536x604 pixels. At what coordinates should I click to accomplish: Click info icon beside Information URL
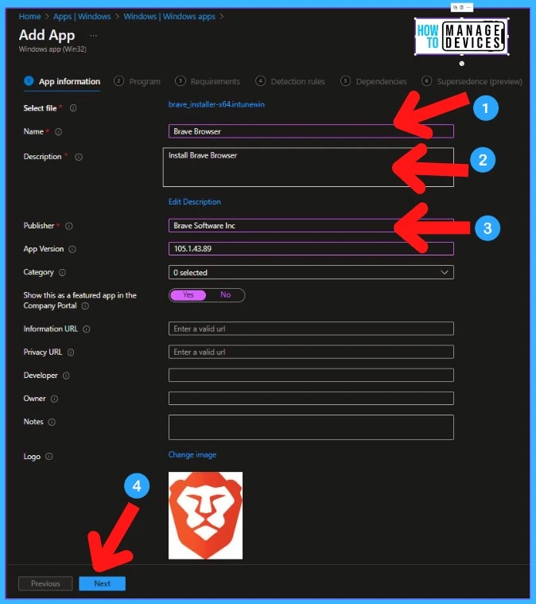point(86,329)
